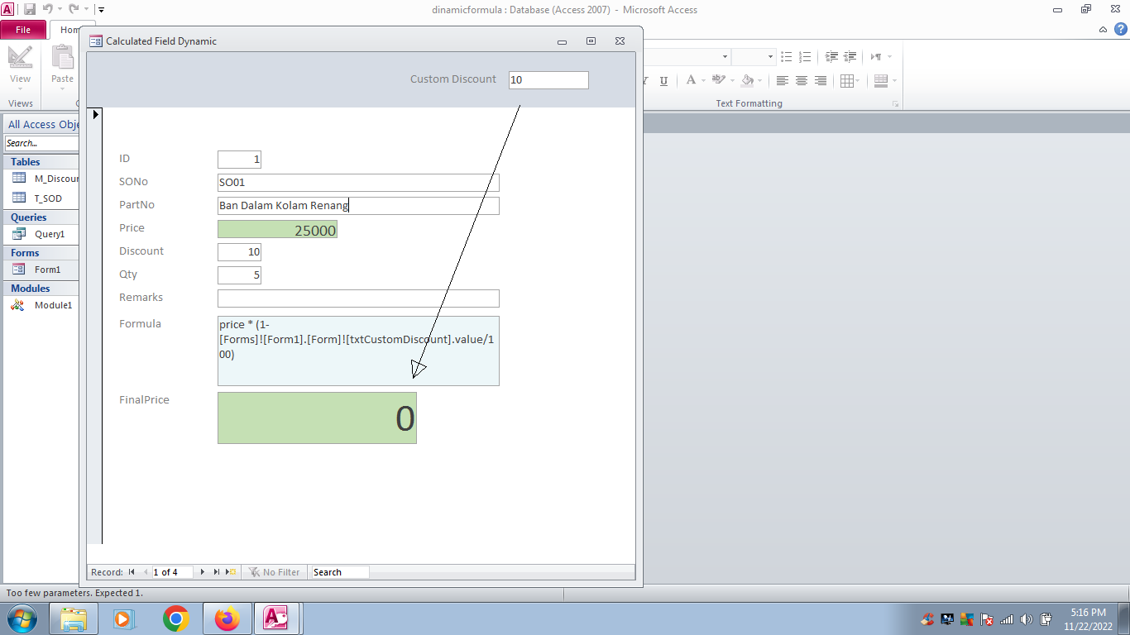Click the volume speaker tray icon

click(x=1027, y=619)
